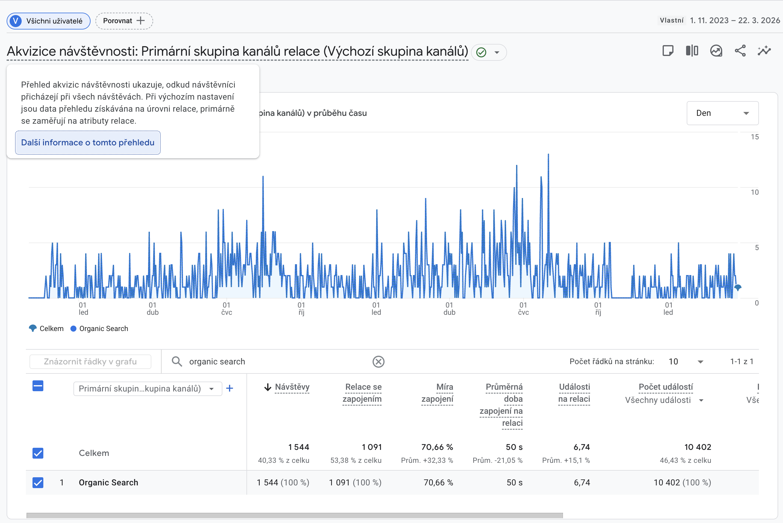Click the Organic Search legend color dot
783x523 pixels.
pyautogui.click(x=73, y=329)
